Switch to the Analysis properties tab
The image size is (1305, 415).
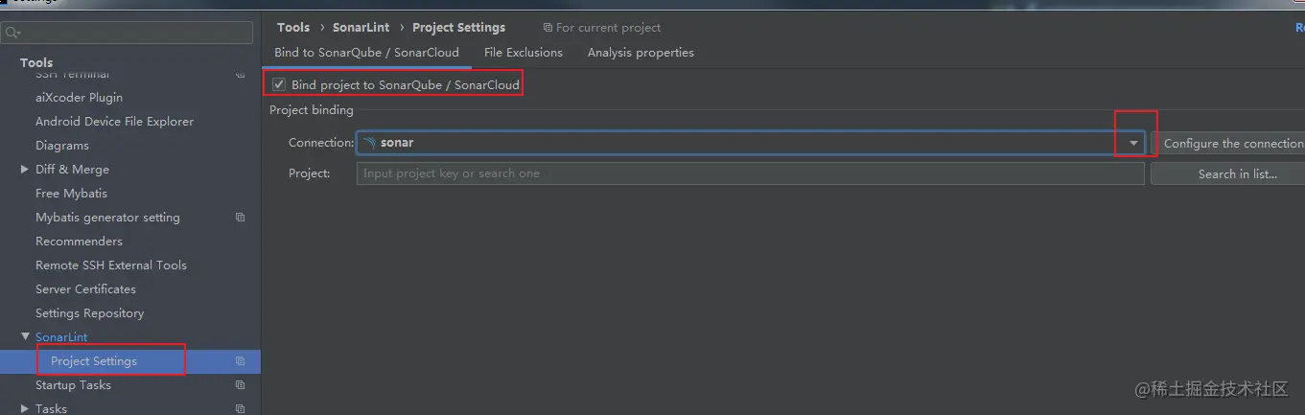640,53
